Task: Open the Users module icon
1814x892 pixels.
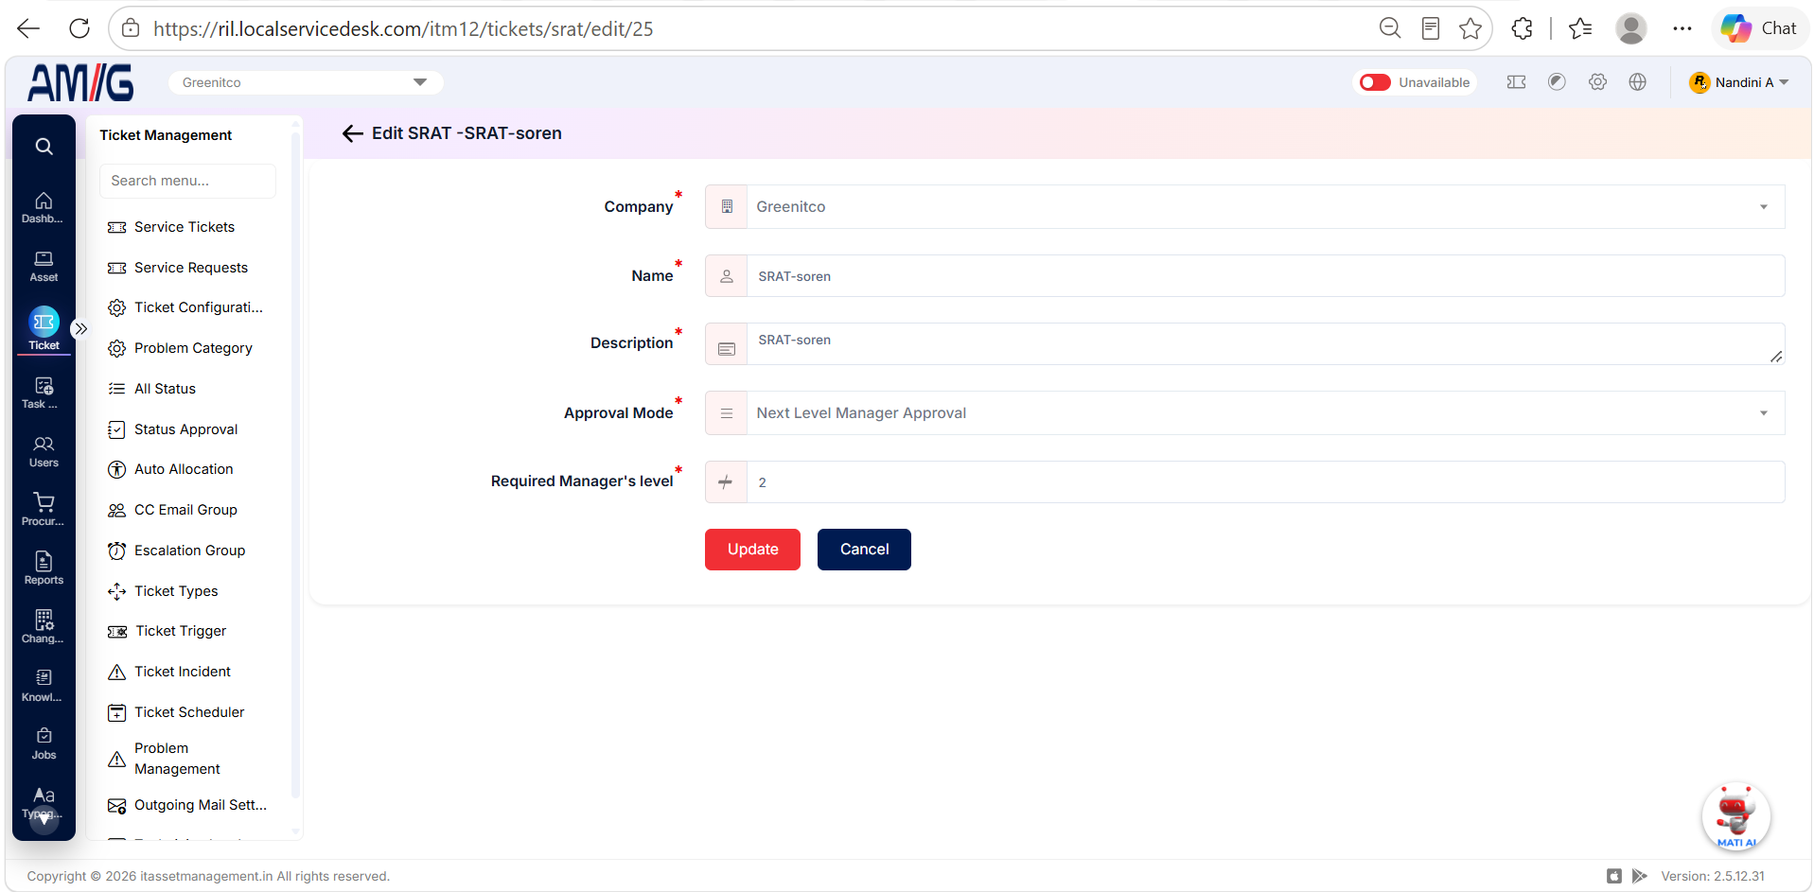Action: (44, 451)
